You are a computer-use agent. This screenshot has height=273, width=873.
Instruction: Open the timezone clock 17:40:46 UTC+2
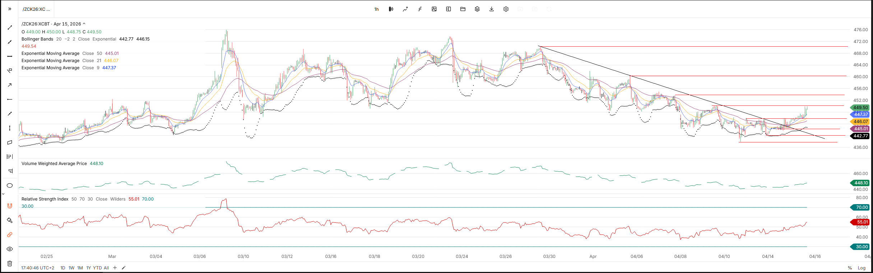[x=38, y=268]
